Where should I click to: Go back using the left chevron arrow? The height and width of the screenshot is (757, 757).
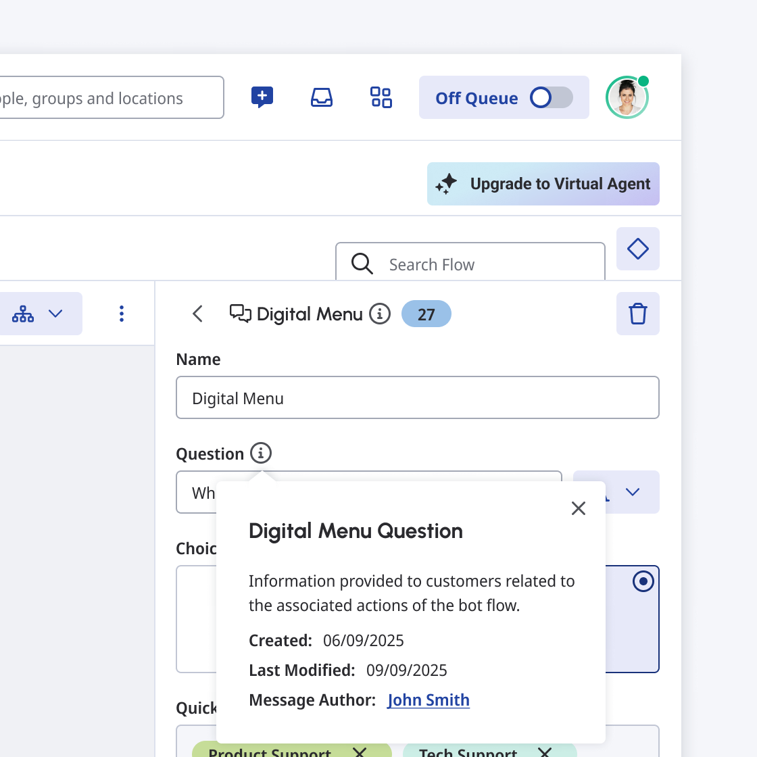coord(197,314)
